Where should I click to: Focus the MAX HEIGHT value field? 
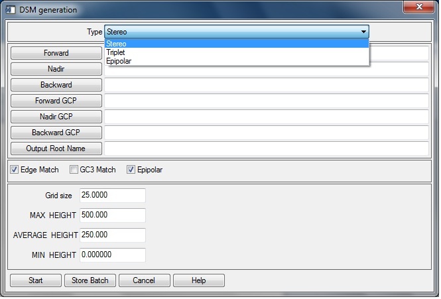111,215
